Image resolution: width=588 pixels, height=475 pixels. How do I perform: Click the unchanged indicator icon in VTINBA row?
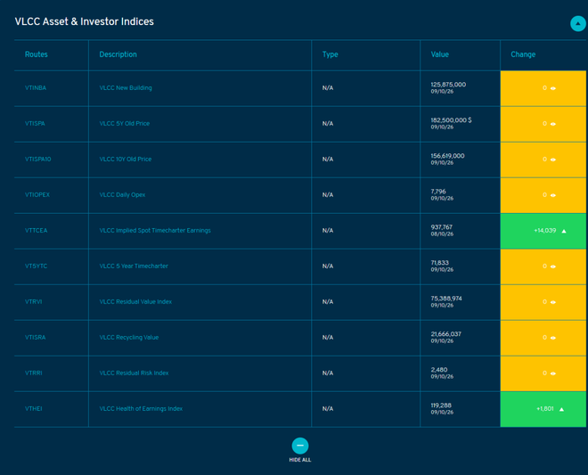(552, 88)
